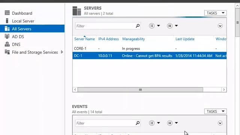Click servers list scroll right arrow

click(224, 90)
